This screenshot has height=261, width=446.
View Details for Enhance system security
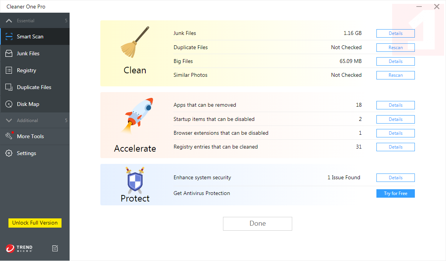(x=395, y=178)
